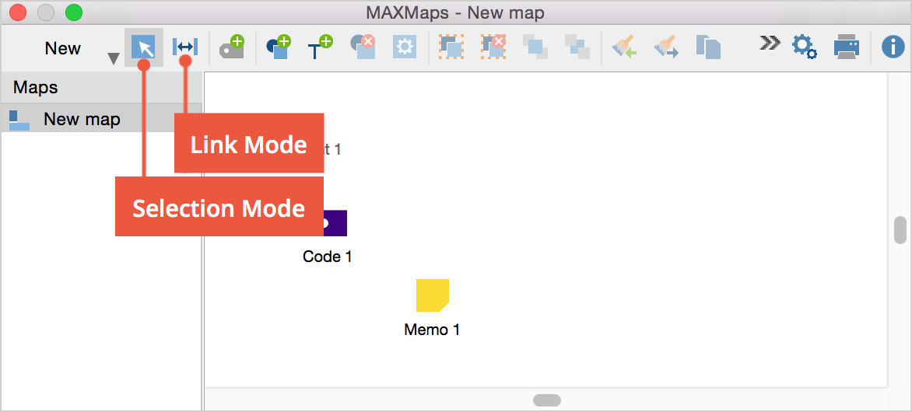
Task: Ungroup the selected objects
Action: [493, 47]
